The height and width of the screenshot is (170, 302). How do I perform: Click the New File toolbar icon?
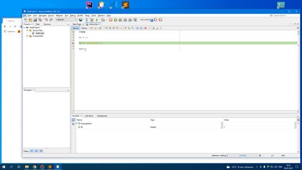[25, 20]
